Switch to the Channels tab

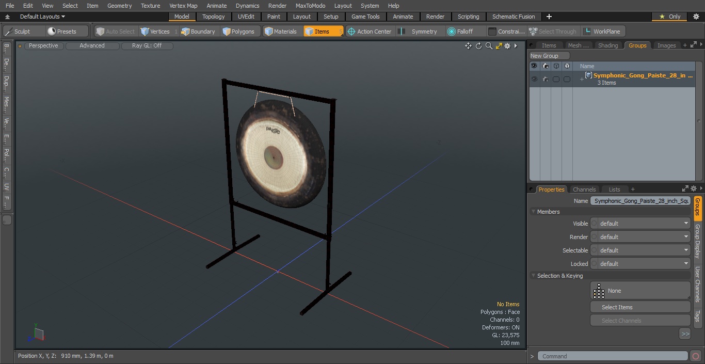point(584,189)
